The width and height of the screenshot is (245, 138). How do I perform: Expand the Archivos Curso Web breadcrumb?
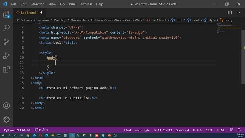pyautogui.click(x=106, y=20)
